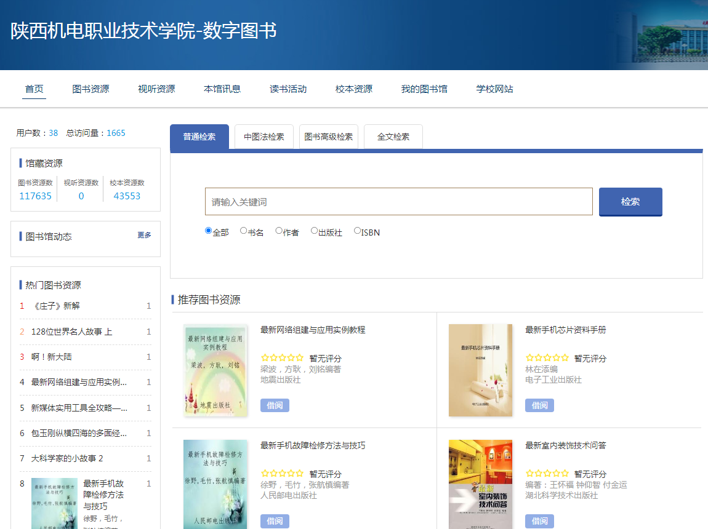Open 本馆讯息 navigation item
The image size is (708, 529).
222,89
